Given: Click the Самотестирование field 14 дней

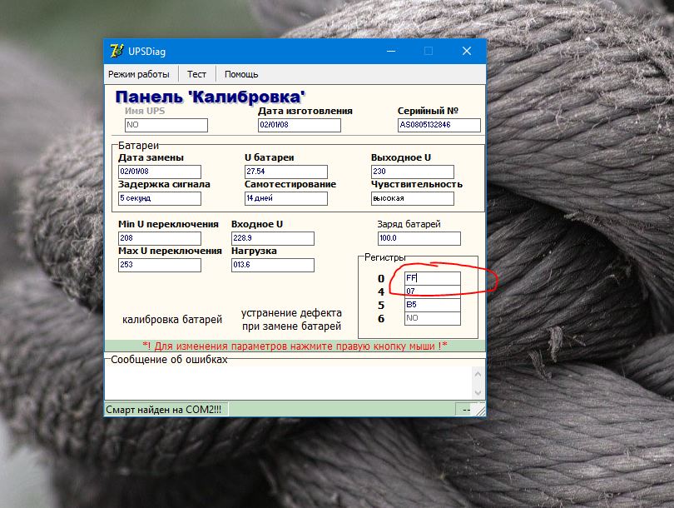Looking at the screenshot, I should 286,198.
